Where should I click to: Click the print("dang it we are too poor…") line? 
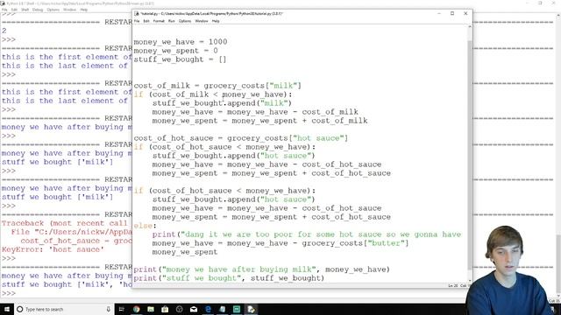[x=307, y=234]
